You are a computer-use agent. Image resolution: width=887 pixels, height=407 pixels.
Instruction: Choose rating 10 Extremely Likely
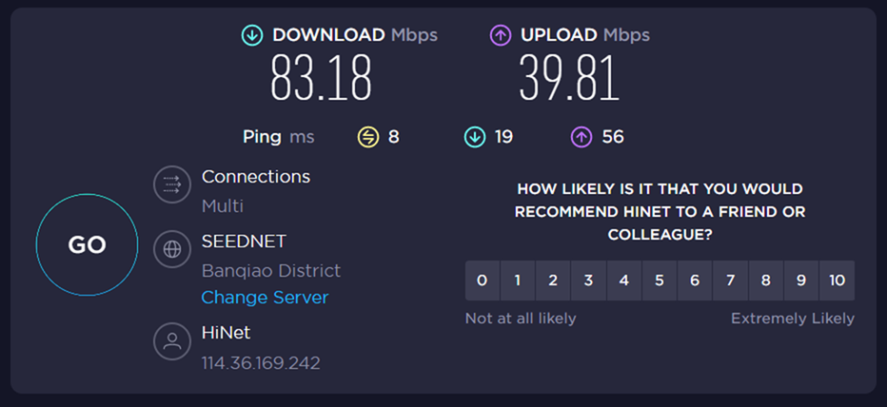pos(837,281)
